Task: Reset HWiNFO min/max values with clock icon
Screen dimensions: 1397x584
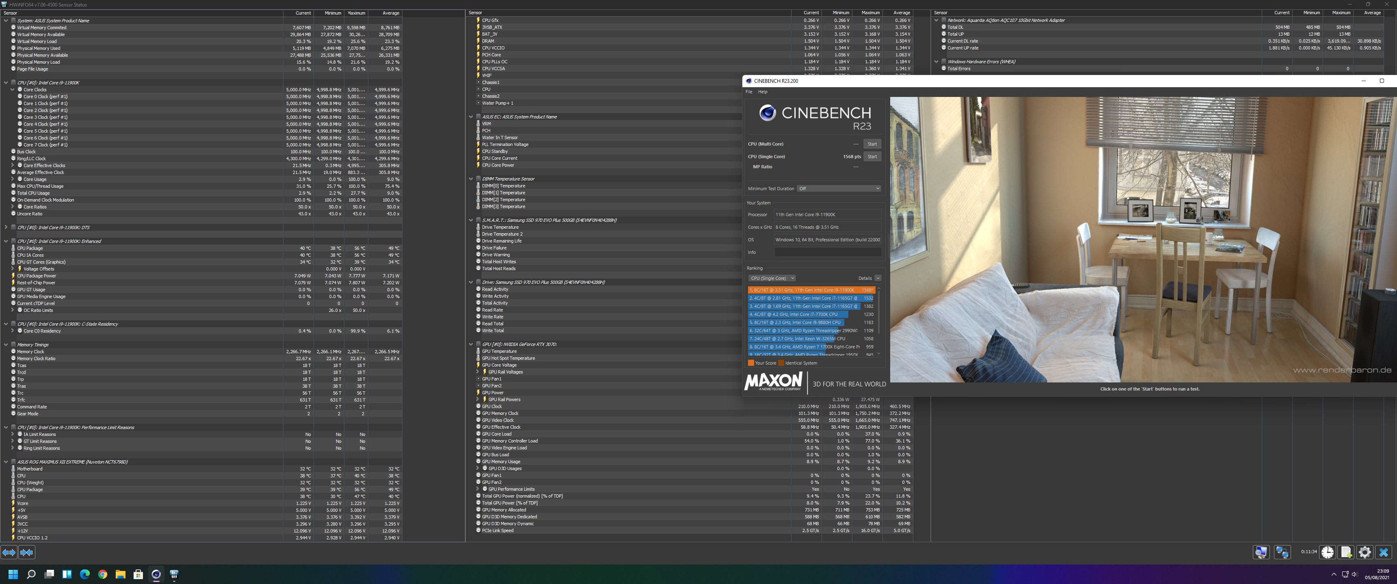Action: click(x=1328, y=552)
